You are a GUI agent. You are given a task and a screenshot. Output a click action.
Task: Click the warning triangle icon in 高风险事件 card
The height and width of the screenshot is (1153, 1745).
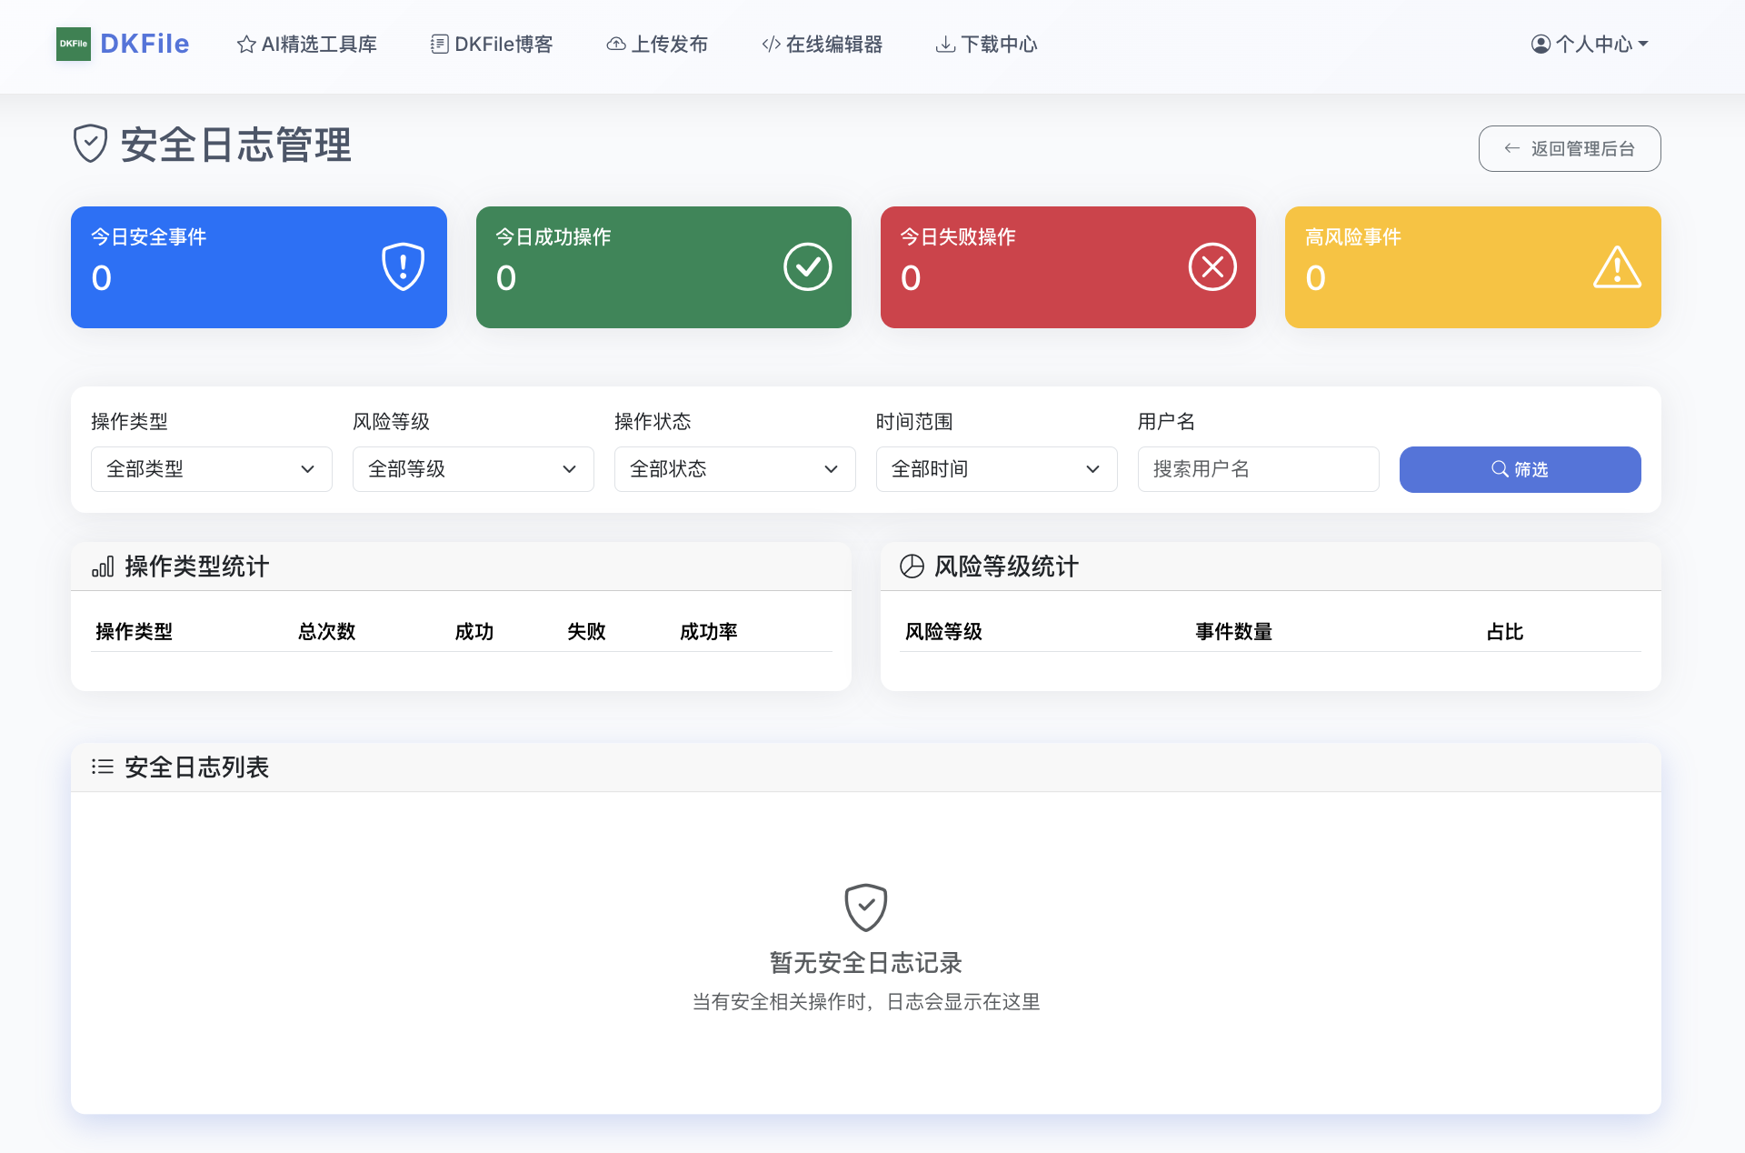pos(1616,267)
